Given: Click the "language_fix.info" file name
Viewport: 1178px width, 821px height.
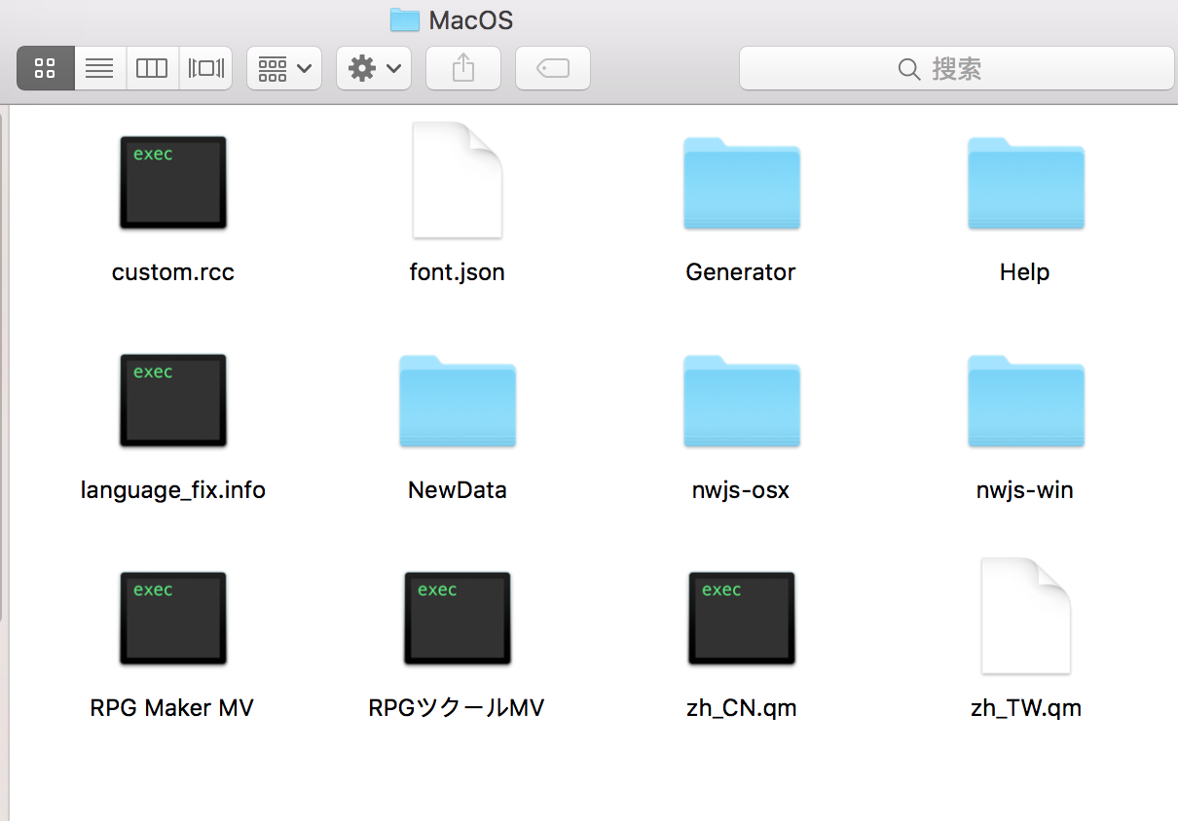Looking at the screenshot, I should coord(173,490).
